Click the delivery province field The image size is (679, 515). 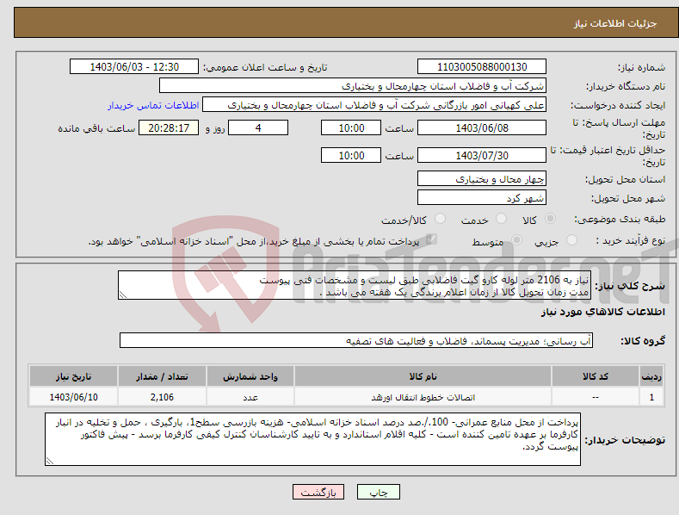(482, 178)
